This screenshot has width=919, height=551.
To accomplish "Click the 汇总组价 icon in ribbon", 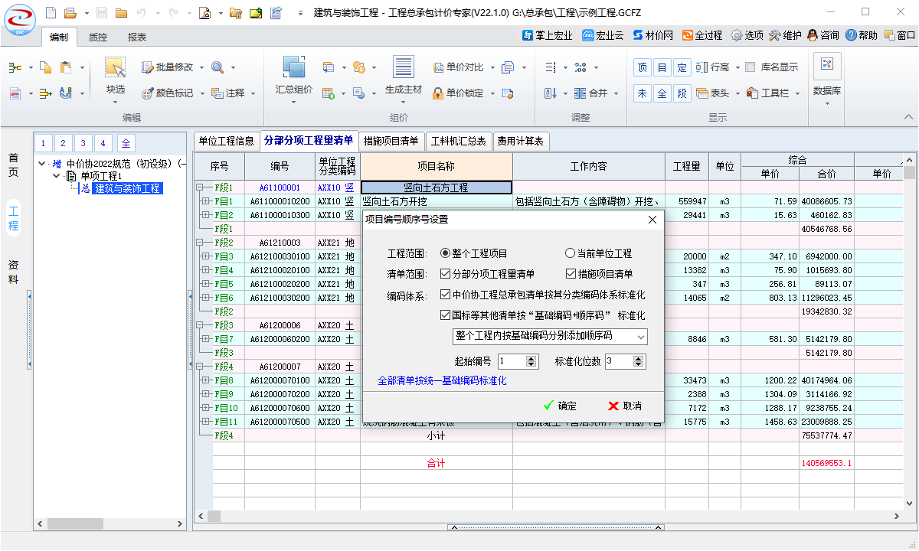I will click(293, 68).
